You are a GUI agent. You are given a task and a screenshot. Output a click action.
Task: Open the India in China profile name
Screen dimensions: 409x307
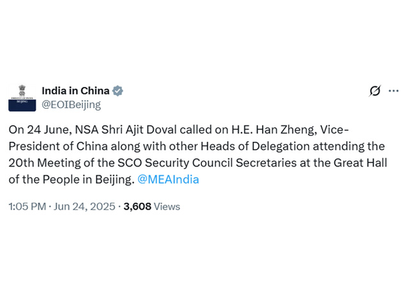(75, 91)
